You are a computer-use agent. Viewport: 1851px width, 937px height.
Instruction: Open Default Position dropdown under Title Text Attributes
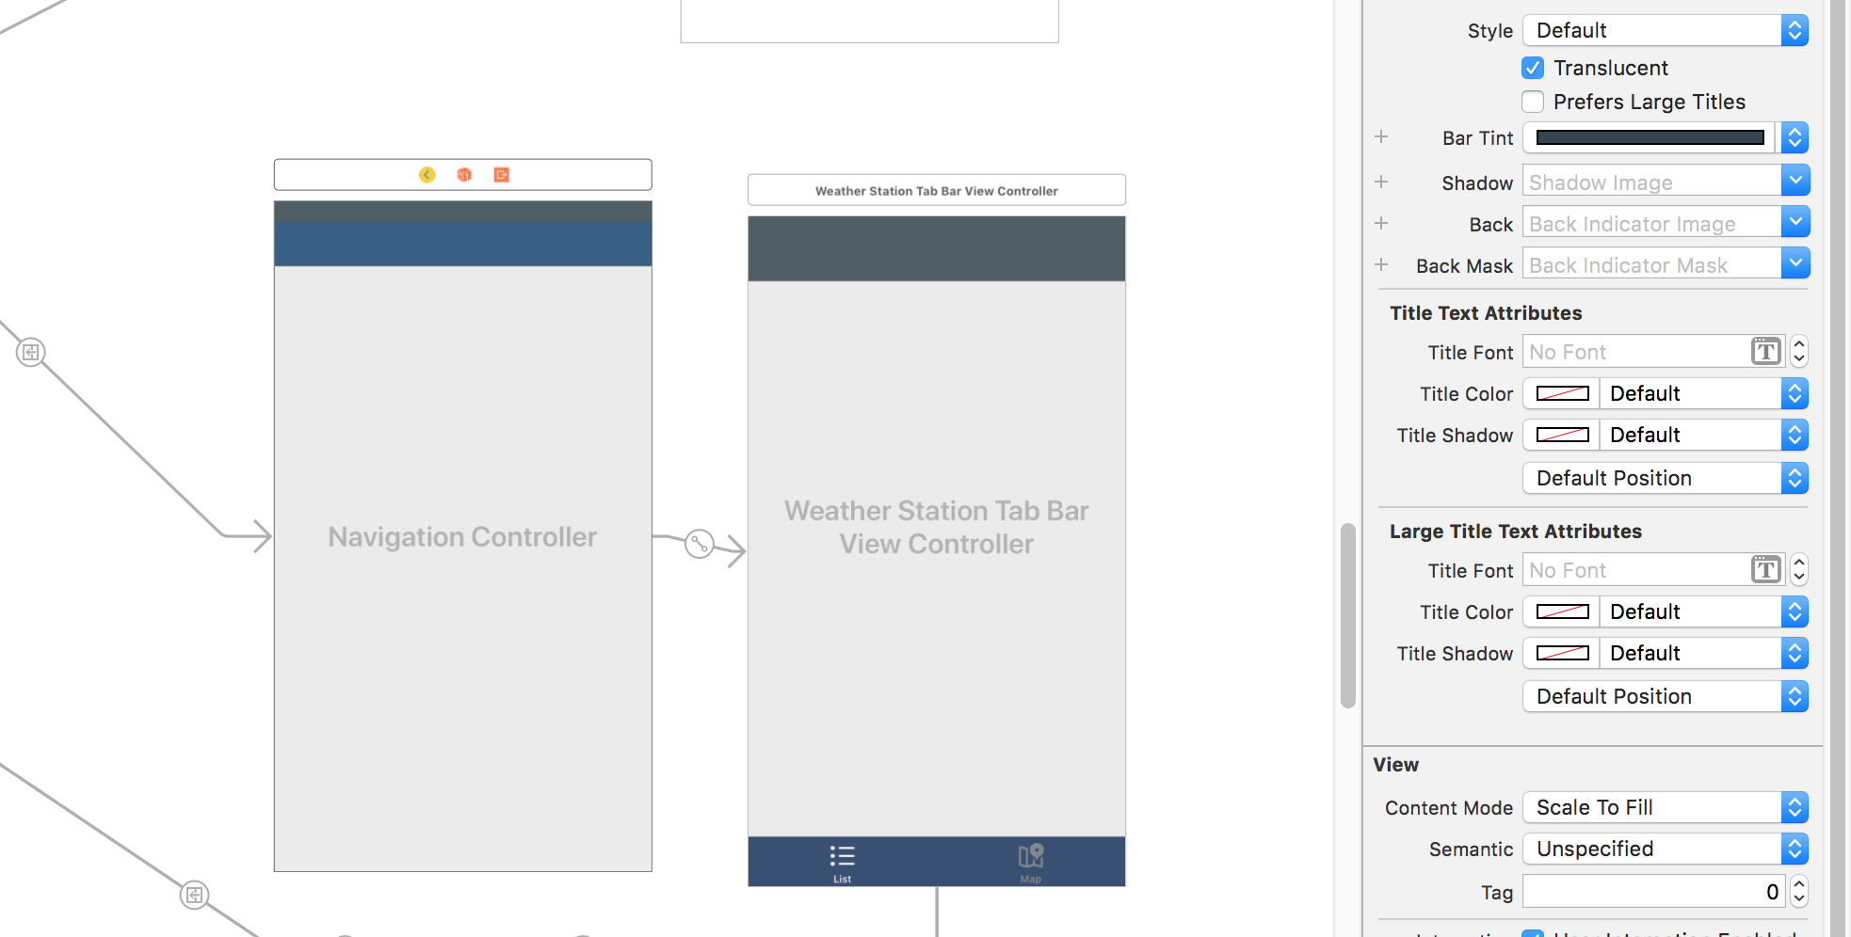(x=1666, y=478)
